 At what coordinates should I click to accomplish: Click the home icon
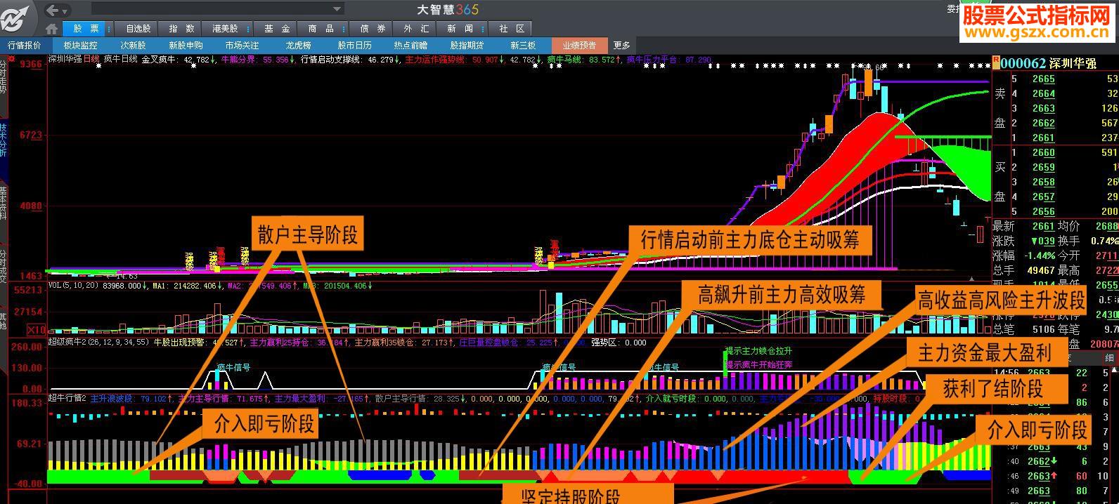(51, 29)
